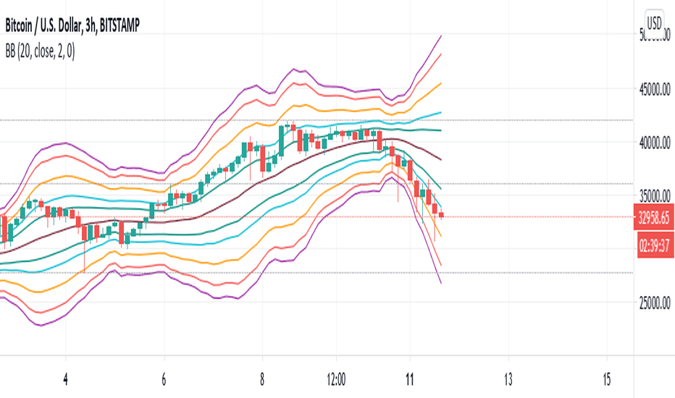The height and width of the screenshot is (398, 675).
Task: Click the last red candlestick near 32958
Action: pos(441,215)
